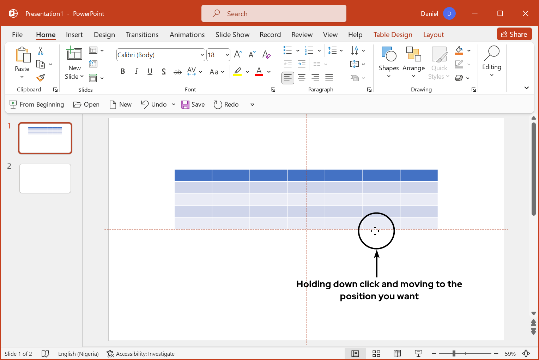Click the Clear All Formatting icon
The height and width of the screenshot is (360, 539).
coord(266,55)
